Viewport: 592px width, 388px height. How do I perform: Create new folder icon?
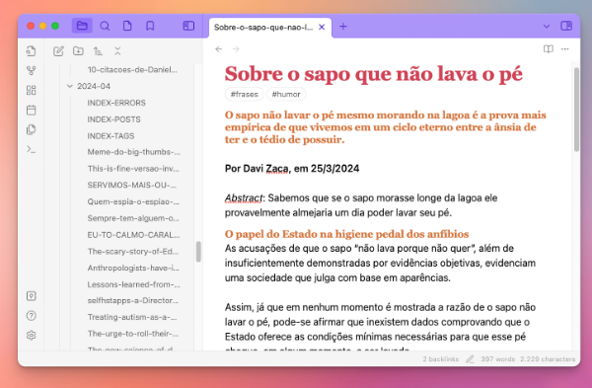click(x=78, y=51)
